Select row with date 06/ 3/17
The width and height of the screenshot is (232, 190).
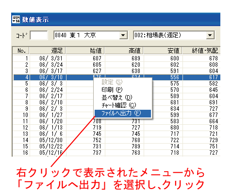pyautogui.click(x=116, y=71)
